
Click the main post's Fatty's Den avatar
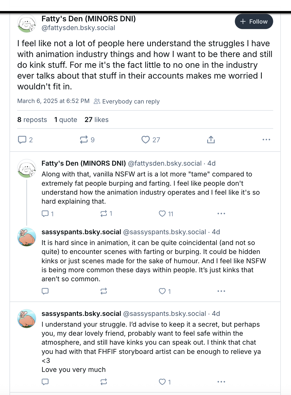26,23
